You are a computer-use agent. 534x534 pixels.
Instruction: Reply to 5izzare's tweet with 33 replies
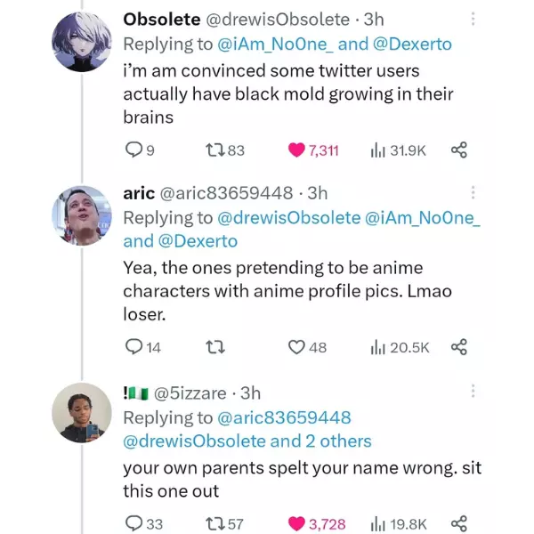(x=133, y=523)
